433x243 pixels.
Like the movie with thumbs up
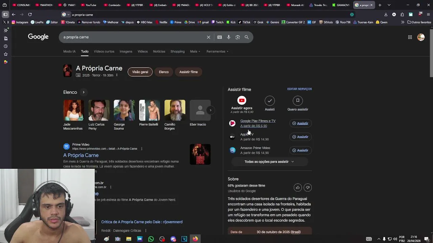[x=298, y=188]
